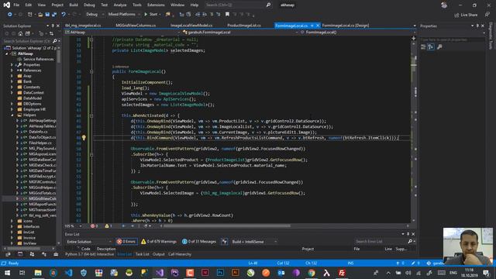Open the Analyze menu
Screen dimensions: 496x279
coord(120,5)
